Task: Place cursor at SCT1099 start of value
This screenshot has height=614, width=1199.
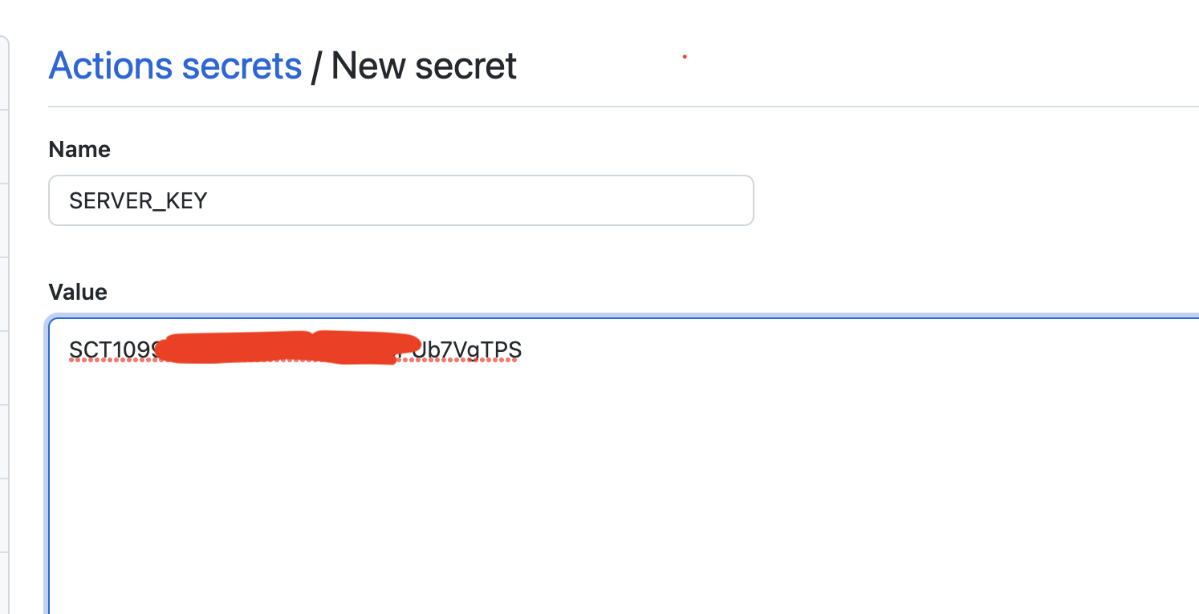Action: click(x=71, y=350)
